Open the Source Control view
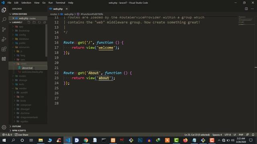The image size is (257, 144). (4, 29)
